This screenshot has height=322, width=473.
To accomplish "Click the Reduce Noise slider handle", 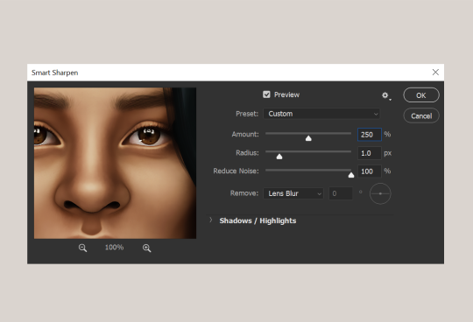I will coord(351,175).
